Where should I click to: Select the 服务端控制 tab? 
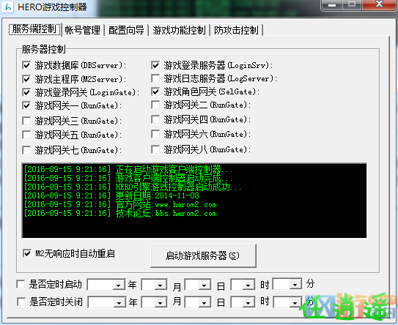[x=34, y=29]
